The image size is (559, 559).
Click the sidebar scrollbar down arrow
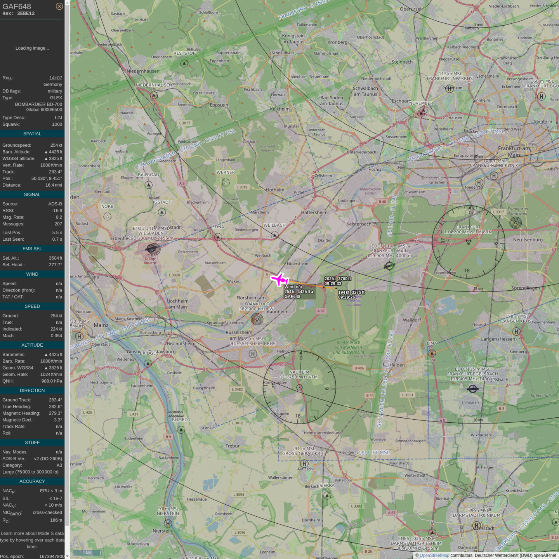pyautogui.click(x=67, y=556)
